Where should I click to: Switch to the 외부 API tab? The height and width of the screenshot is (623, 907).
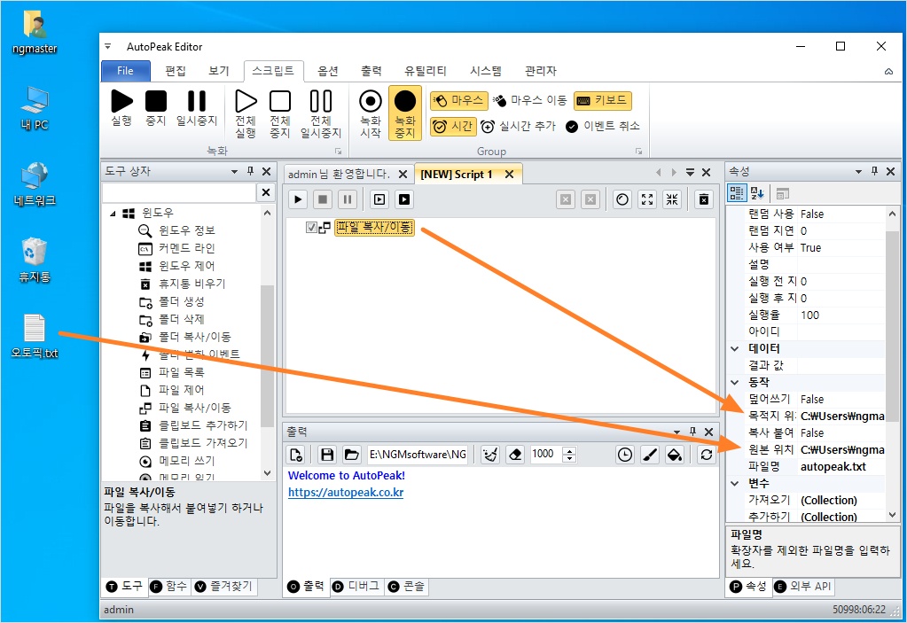click(804, 587)
